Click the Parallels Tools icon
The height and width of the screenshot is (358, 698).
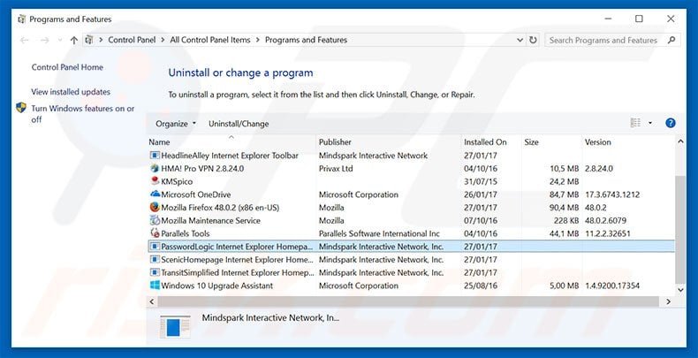(155, 232)
